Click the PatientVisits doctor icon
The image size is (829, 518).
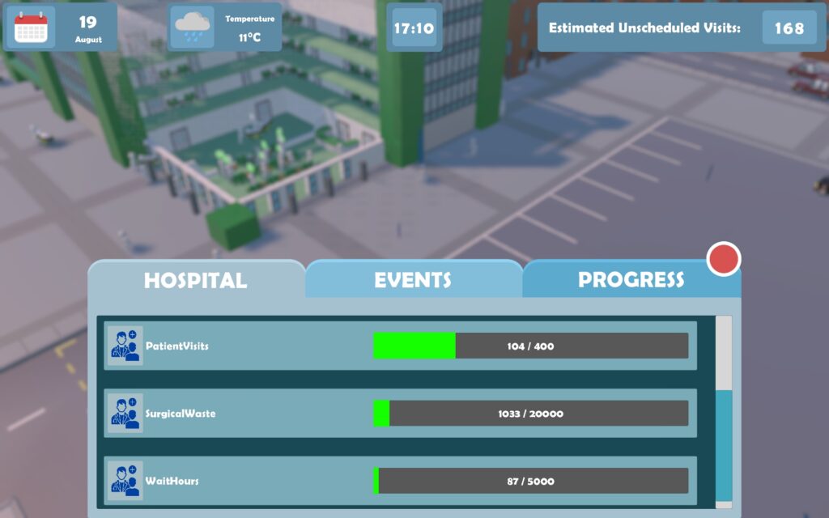pos(125,346)
